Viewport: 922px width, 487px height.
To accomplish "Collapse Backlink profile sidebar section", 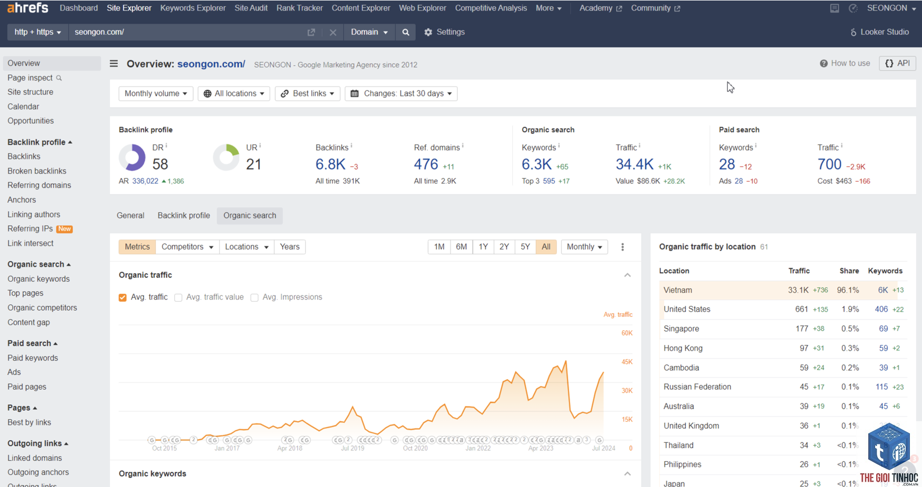I will click(x=40, y=142).
